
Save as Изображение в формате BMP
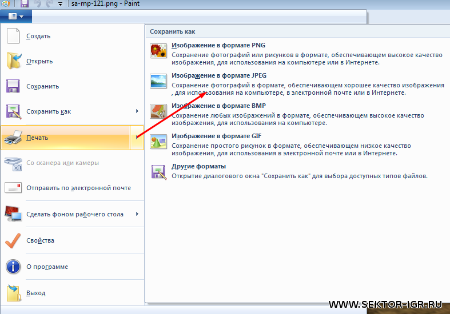click(297, 114)
